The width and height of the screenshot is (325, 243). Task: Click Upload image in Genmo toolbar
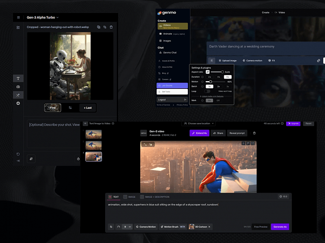[228, 60]
